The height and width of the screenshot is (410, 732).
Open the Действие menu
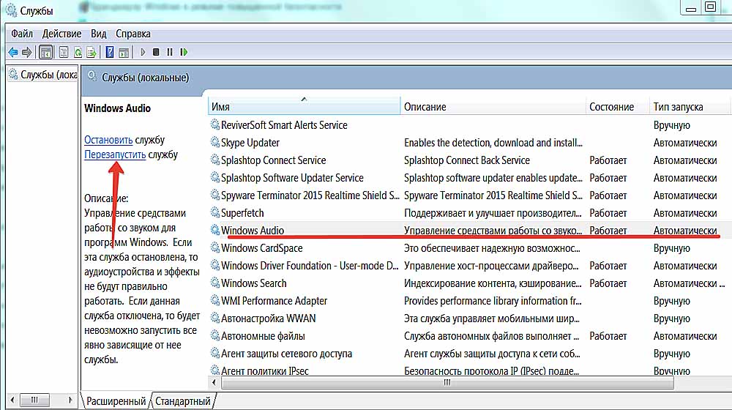62,34
